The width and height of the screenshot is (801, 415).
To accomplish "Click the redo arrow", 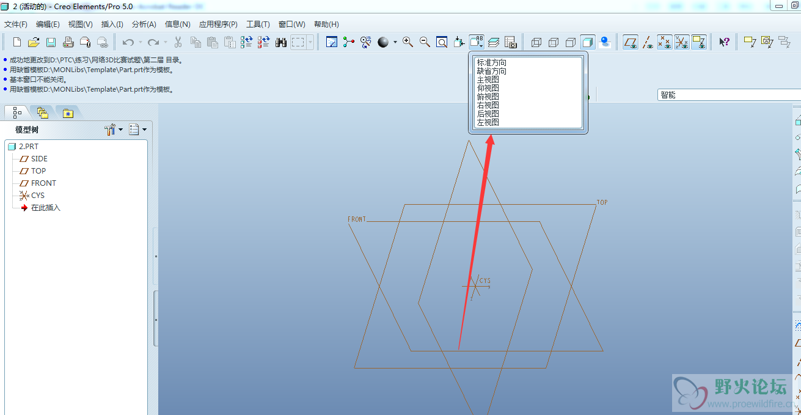I will [x=153, y=42].
